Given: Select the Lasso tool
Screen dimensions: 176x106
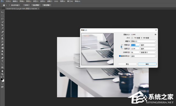Looking at the screenshot, I should coord(2,19).
